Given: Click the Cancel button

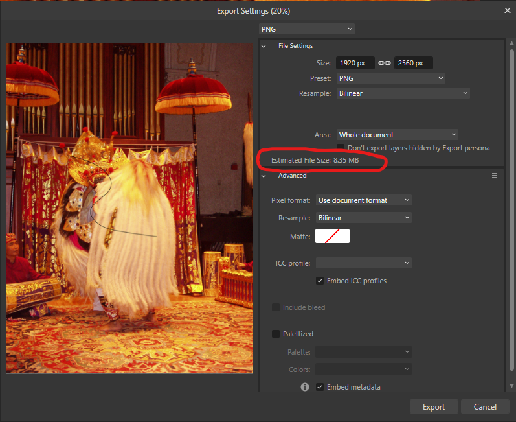Looking at the screenshot, I should 485,407.
